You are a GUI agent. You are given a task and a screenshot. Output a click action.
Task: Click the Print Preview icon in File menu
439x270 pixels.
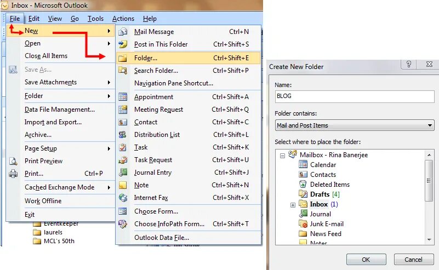pyautogui.click(x=13, y=161)
